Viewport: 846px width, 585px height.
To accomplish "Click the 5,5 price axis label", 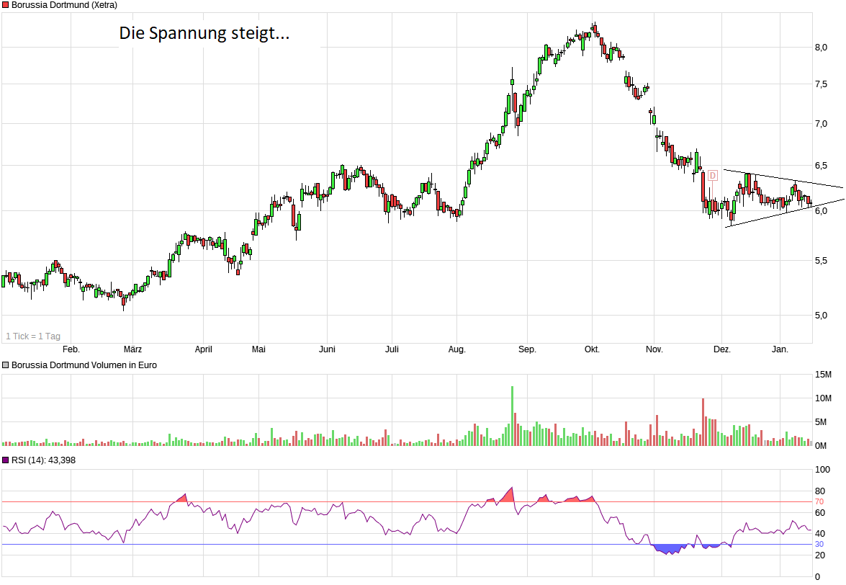I will [822, 261].
